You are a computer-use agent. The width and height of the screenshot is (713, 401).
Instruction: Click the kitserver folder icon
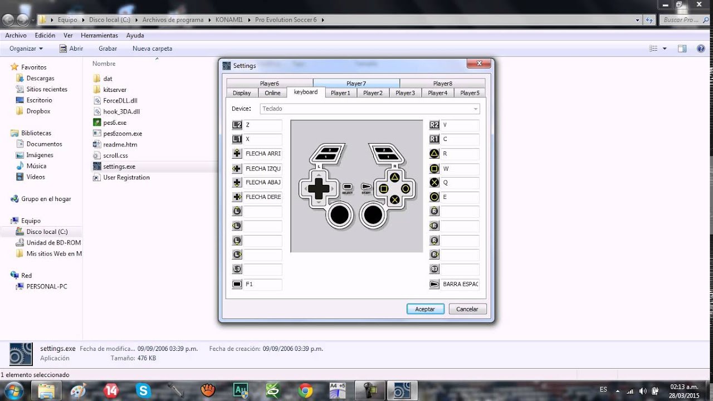pos(96,90)
